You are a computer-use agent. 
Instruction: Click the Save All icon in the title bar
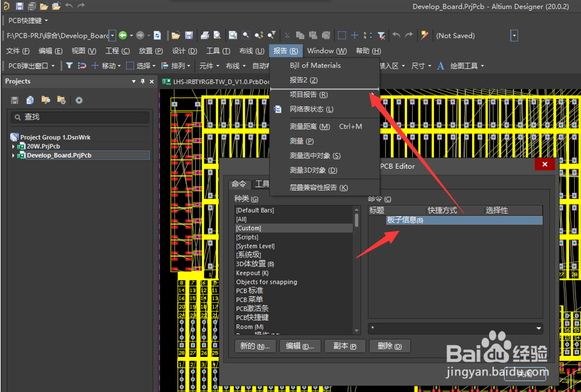click(x=32, y=6)
